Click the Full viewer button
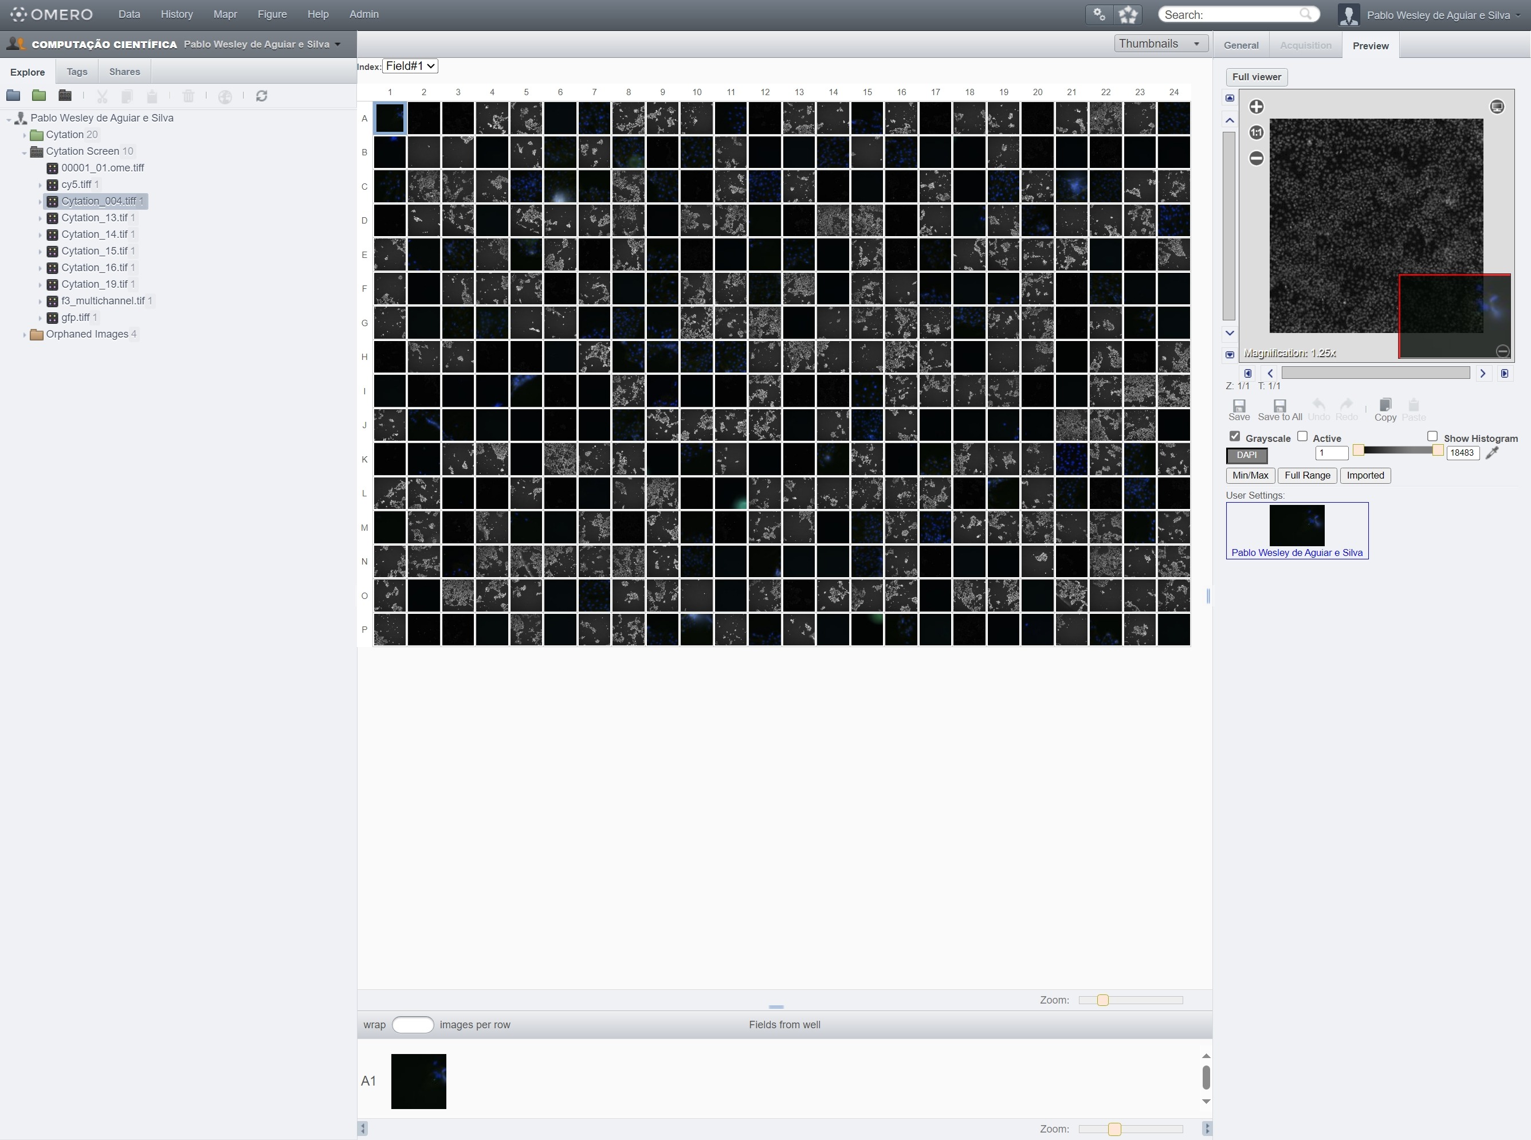This screenshot has width=1531, height=1140. (1257, 76)
